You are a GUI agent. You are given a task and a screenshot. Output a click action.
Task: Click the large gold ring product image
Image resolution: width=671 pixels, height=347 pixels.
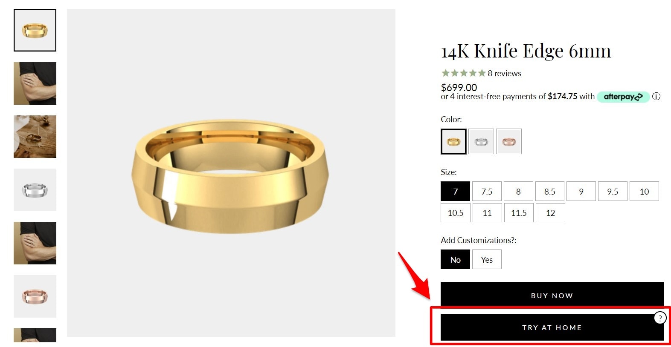tap(231, 173)
